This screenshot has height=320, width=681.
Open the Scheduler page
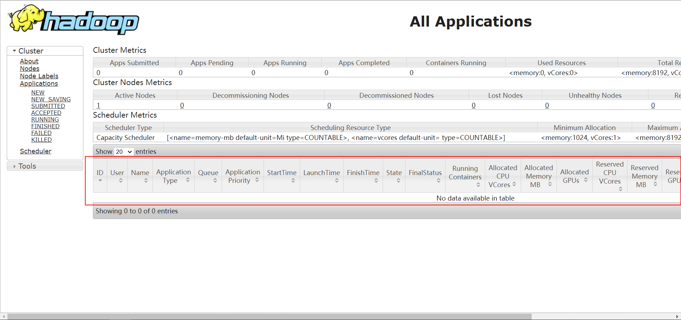point(35,151)
